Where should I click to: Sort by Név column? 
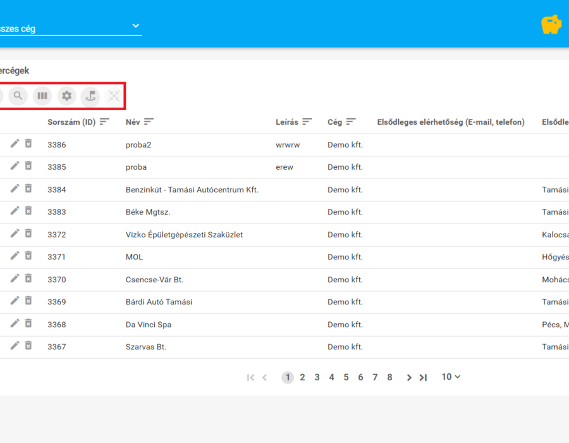149,122
